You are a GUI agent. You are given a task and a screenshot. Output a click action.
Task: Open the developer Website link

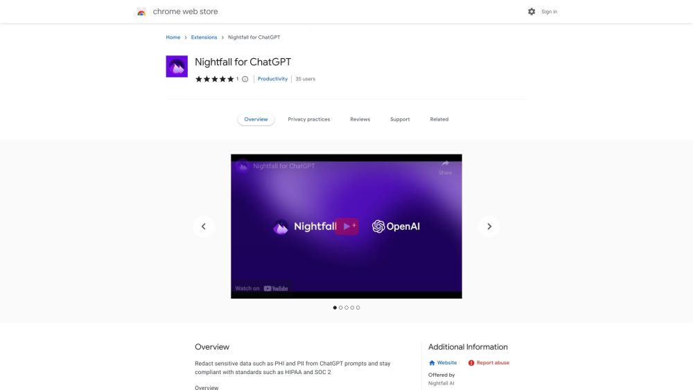[x=442, y=362]
